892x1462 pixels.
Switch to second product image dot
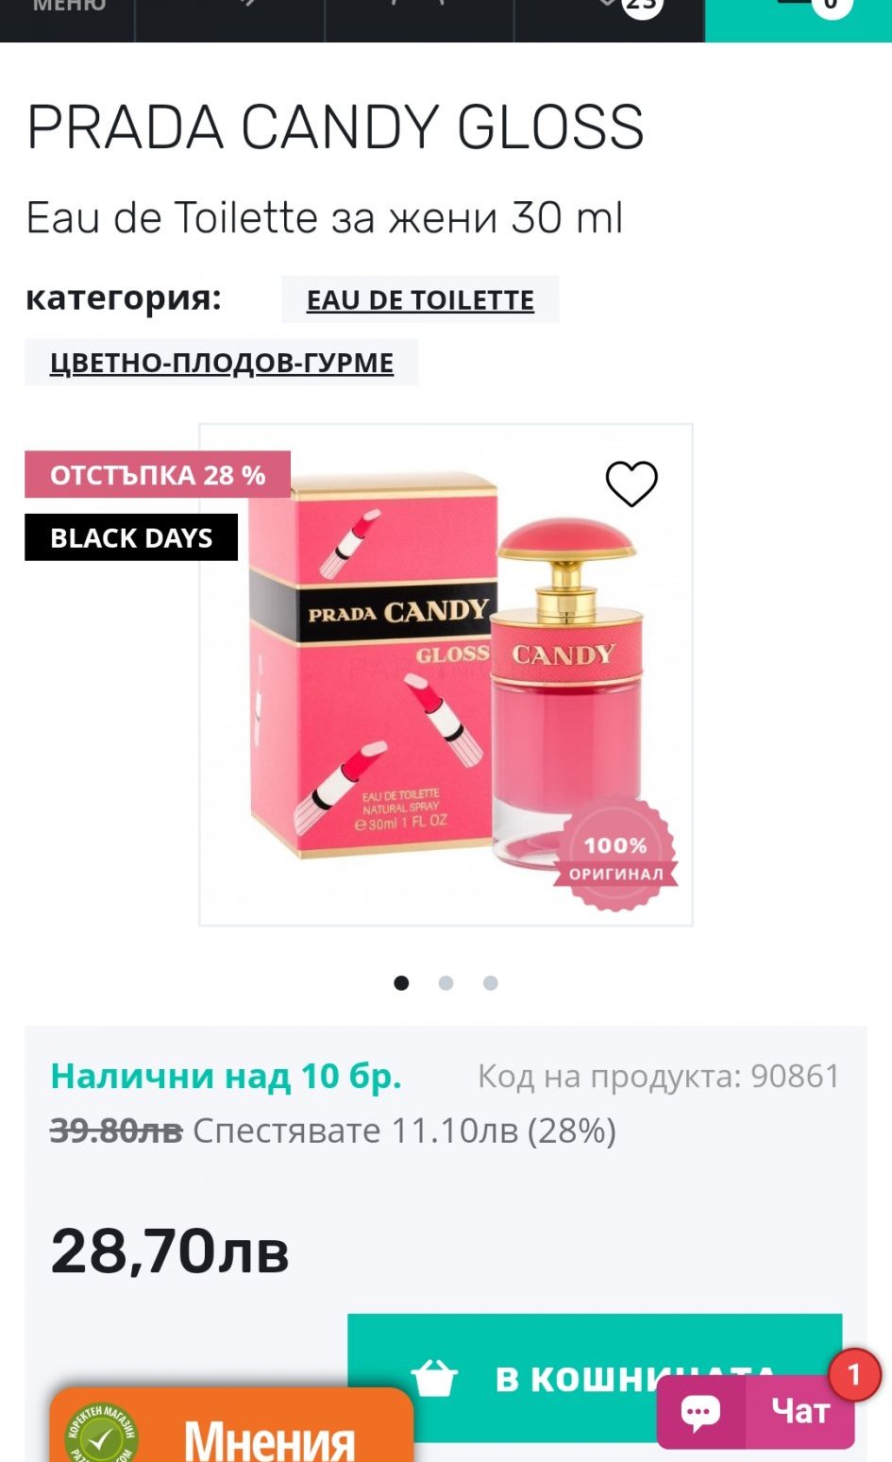pyautogui.click(x=446, y=983)
